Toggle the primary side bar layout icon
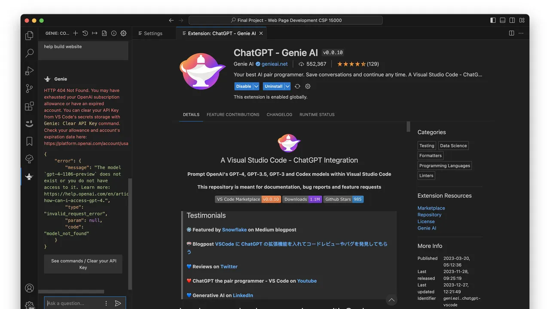Image resolution: width=550 pixels, height=309 pixels. [493, 20]
